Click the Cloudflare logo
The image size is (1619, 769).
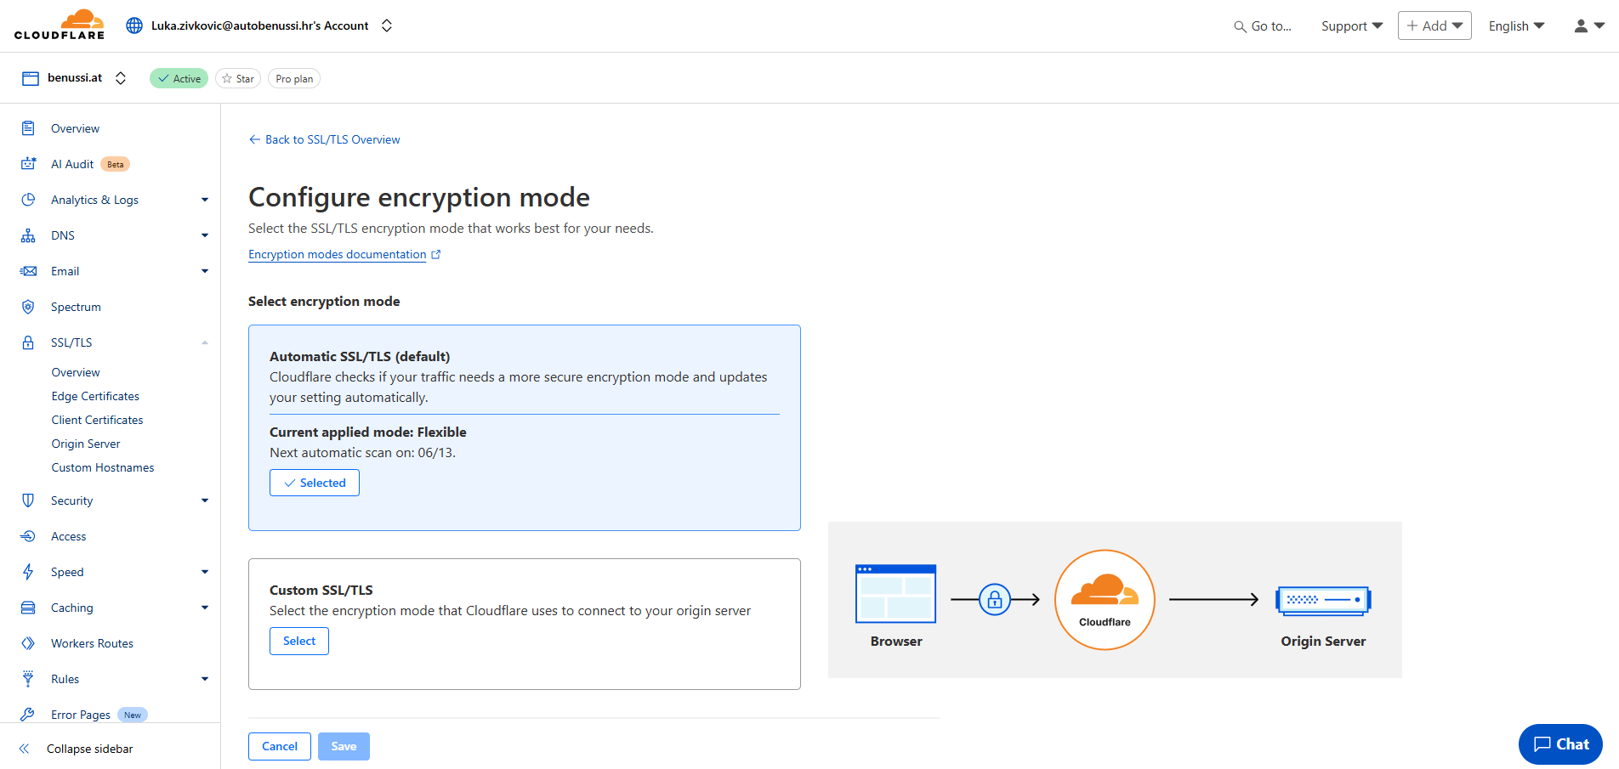60,25
